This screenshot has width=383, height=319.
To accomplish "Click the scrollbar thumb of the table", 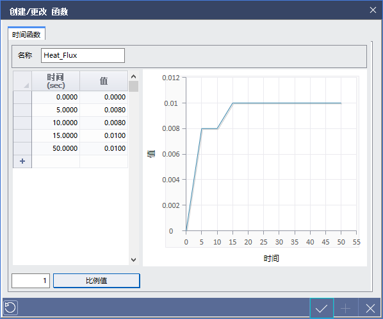I will (133, 86).
